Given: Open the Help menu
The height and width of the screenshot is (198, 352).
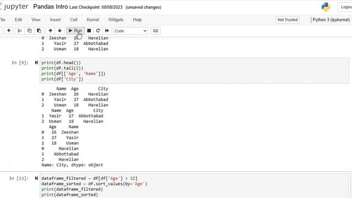Looking at the screenshot, I should click(137, 20).
